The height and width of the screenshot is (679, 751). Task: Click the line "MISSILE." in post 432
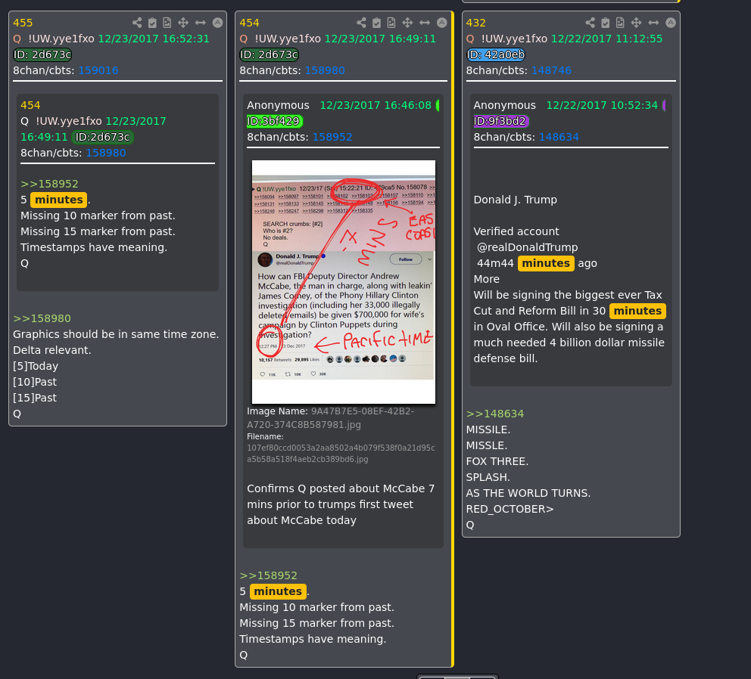click(x=488, y=429)
